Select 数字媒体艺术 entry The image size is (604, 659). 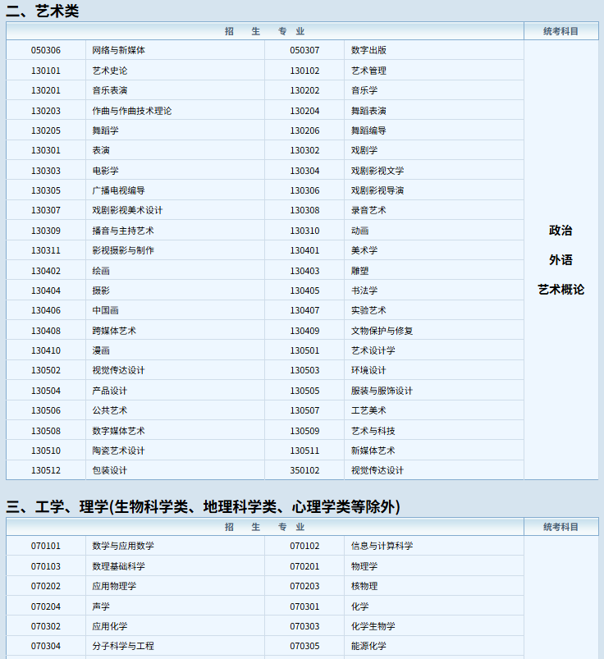coord(118,431)
